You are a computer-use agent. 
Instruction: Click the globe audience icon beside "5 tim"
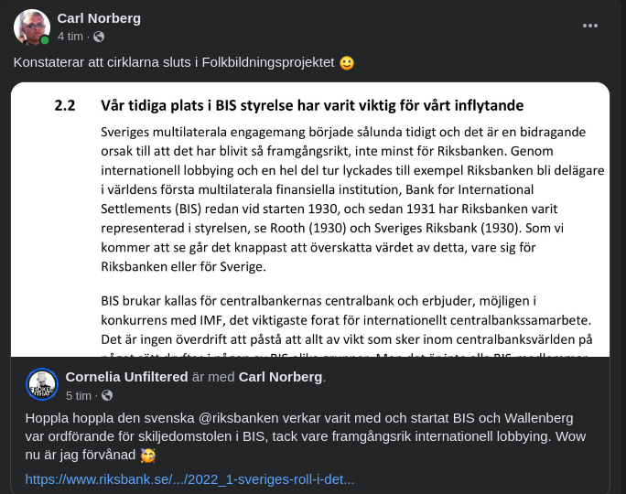pyautogui.click(x=107, y=395)
